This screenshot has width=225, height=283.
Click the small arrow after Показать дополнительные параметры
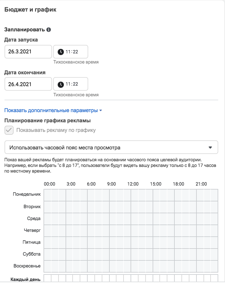point(101,110)
